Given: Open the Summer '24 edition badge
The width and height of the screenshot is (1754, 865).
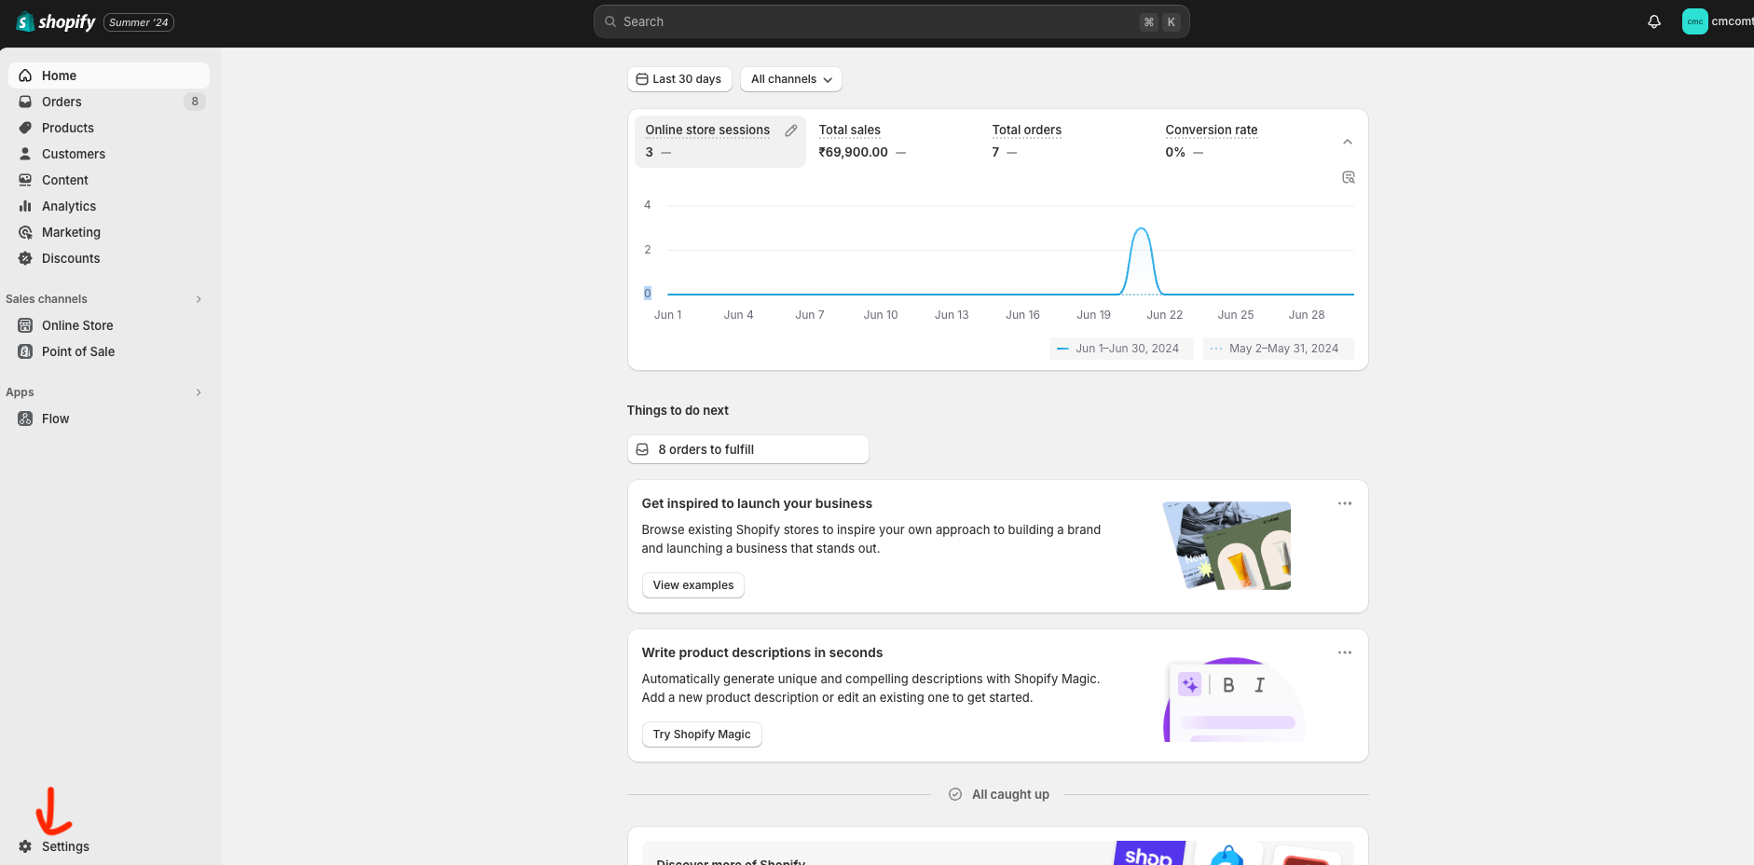Looking at the screenshot, I should pyautogui.click(x=139, y=22).
